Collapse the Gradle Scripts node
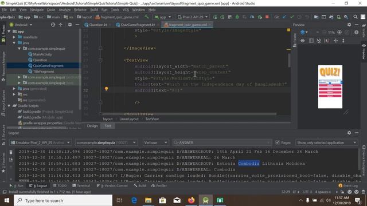The width and height of the screenshot is (367, 206). [x=9, y=105]
